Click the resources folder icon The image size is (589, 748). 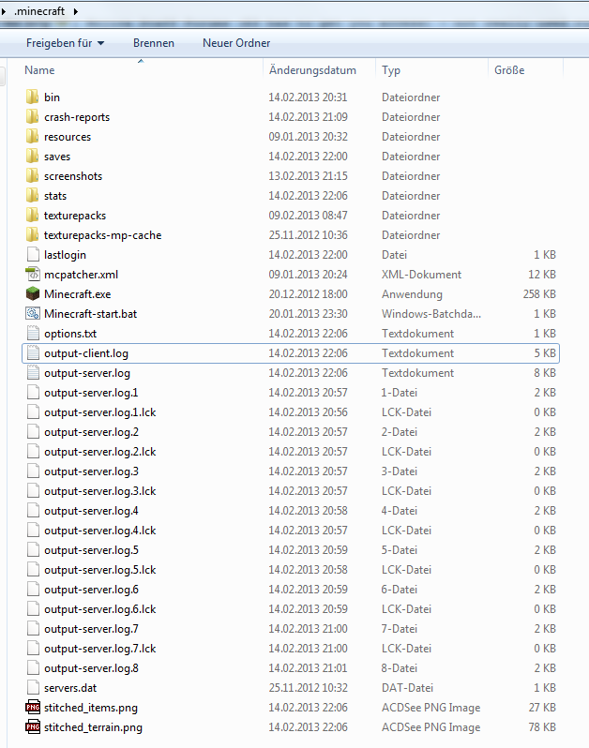click(33, 137)
